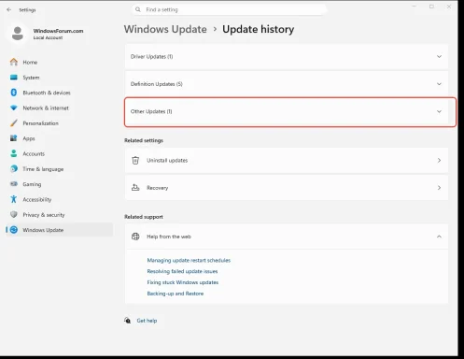Click the Find a setting search box
The width and height of the screenshot is (464, 359).
tap(229, 9)
